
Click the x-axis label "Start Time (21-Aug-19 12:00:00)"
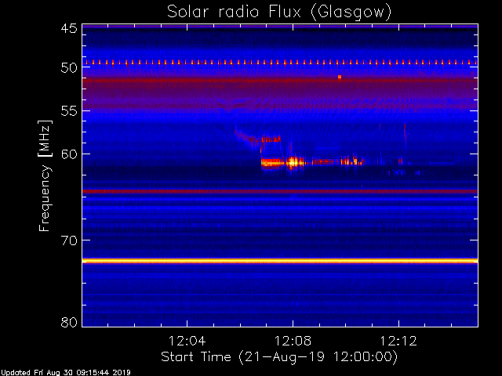[x=279, y=357]
